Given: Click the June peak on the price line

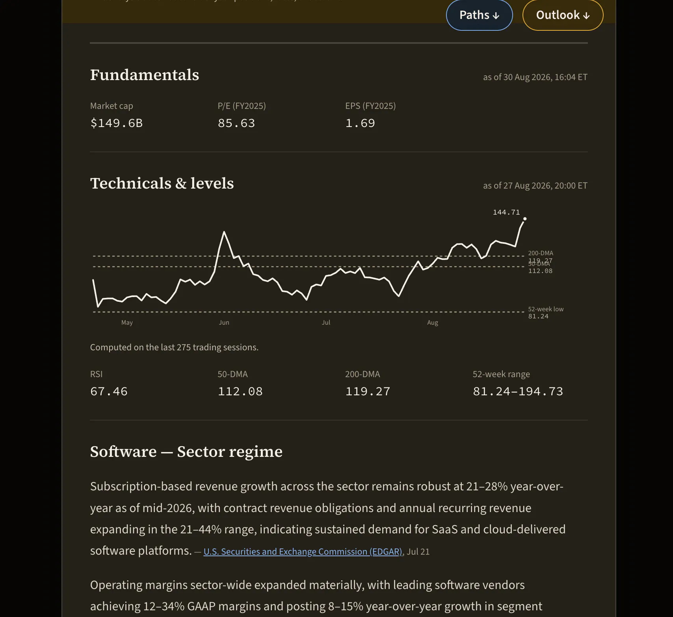Looking at the screenshot, I should (x=224, y=232).
